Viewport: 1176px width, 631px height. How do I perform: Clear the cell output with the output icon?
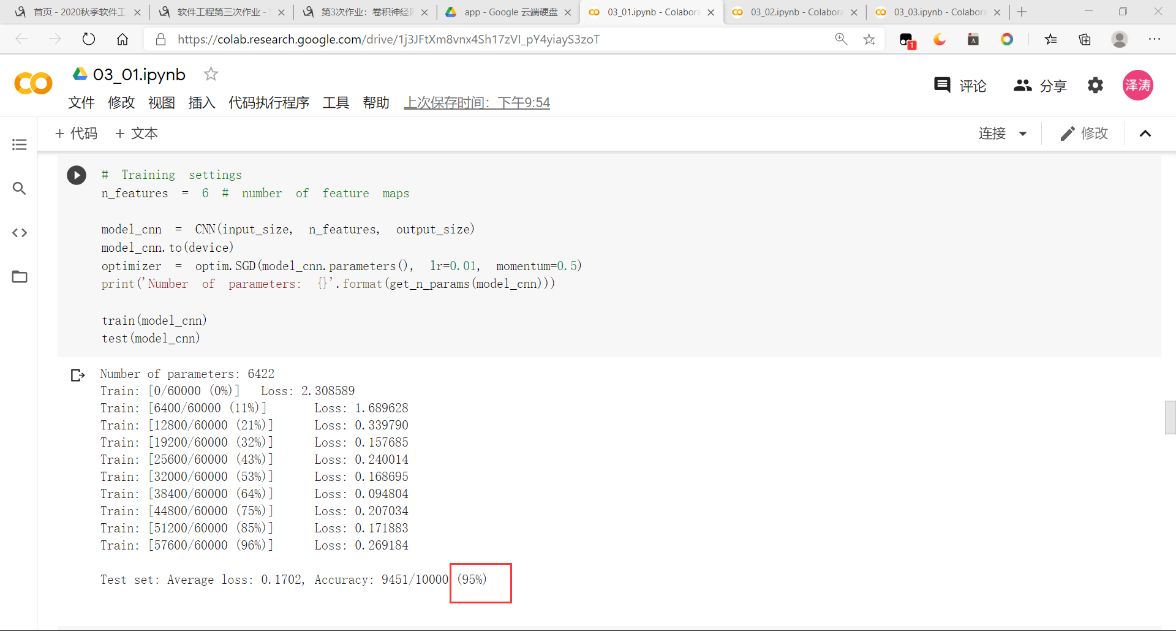tap(77, 375)
